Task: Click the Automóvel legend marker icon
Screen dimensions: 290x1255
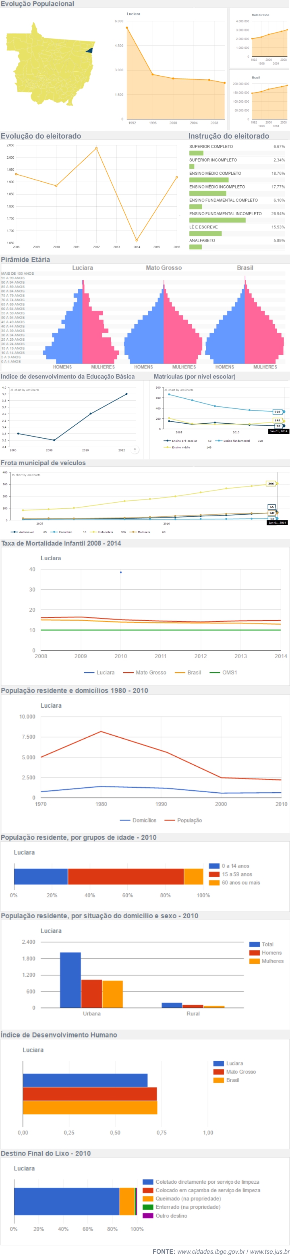Action: pos(14,532)
